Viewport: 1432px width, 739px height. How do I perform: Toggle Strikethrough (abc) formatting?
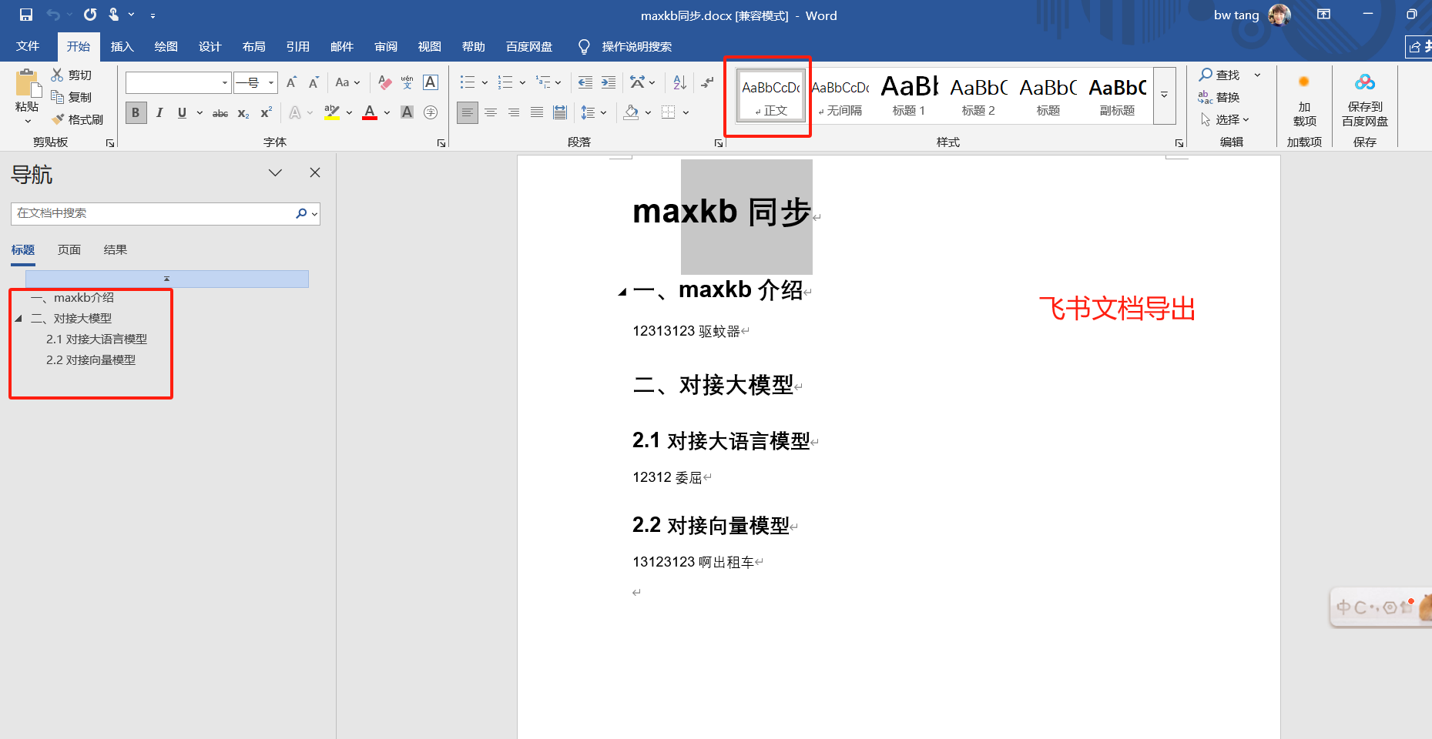(220, 113)
